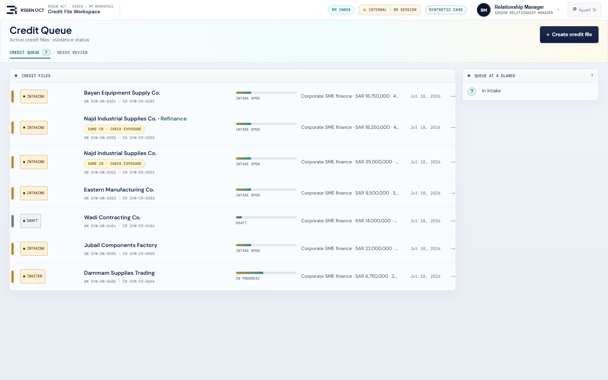Click the RSEEN OCT logo icon
The image size is (608, 380).
tap(12, 10)
